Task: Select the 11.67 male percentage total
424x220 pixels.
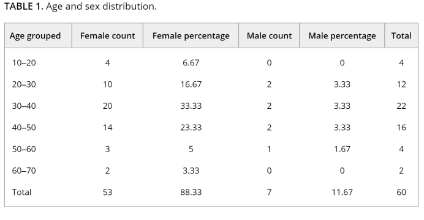Action: [342, 193]
